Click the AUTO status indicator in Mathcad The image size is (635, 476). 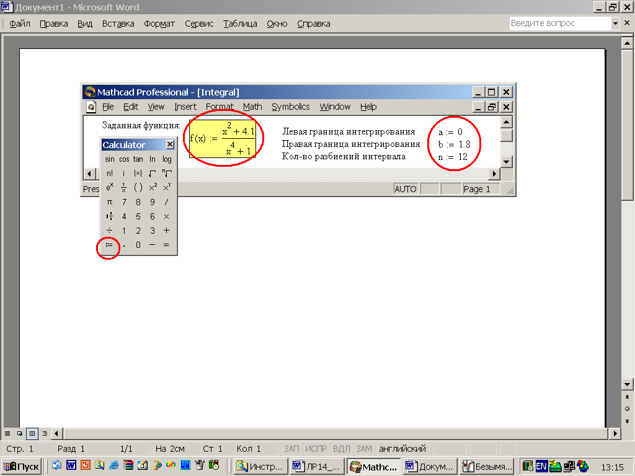tap(406, 189)
